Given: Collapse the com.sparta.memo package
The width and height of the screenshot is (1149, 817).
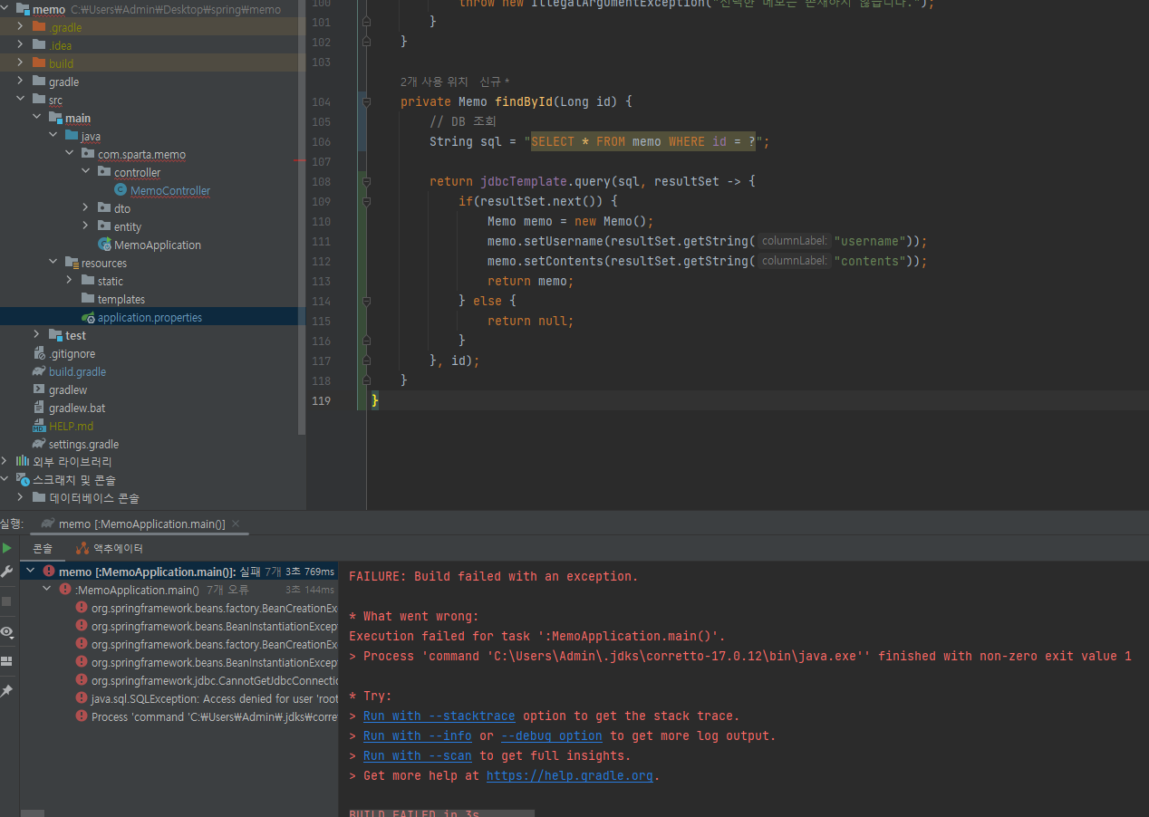Looking at the screenshot, I should coord(69,154).
